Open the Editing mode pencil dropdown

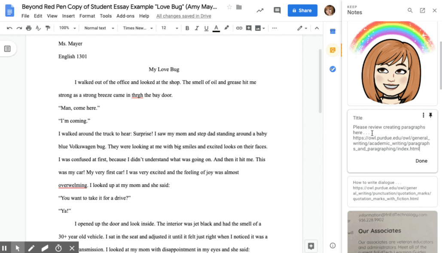tap(302, 28)
